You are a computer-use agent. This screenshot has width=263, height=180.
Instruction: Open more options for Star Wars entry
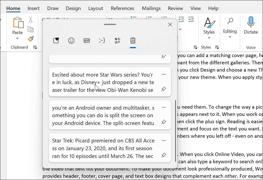(164, 74)
